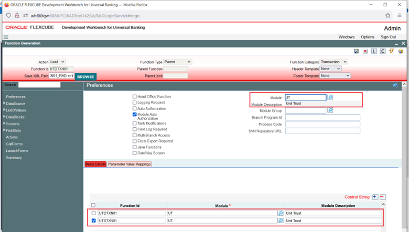This screenshot has height=232, width=409.
Task: Enable Multi Branch Access checkbox
Action: click(x=135, y=135)
